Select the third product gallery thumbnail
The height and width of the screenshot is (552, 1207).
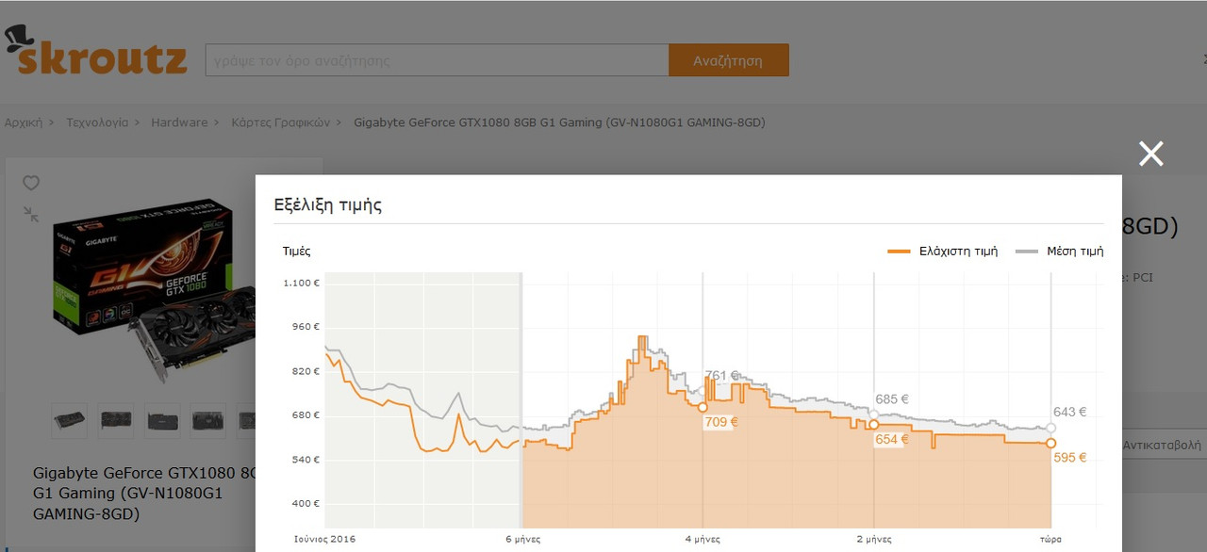161,420
